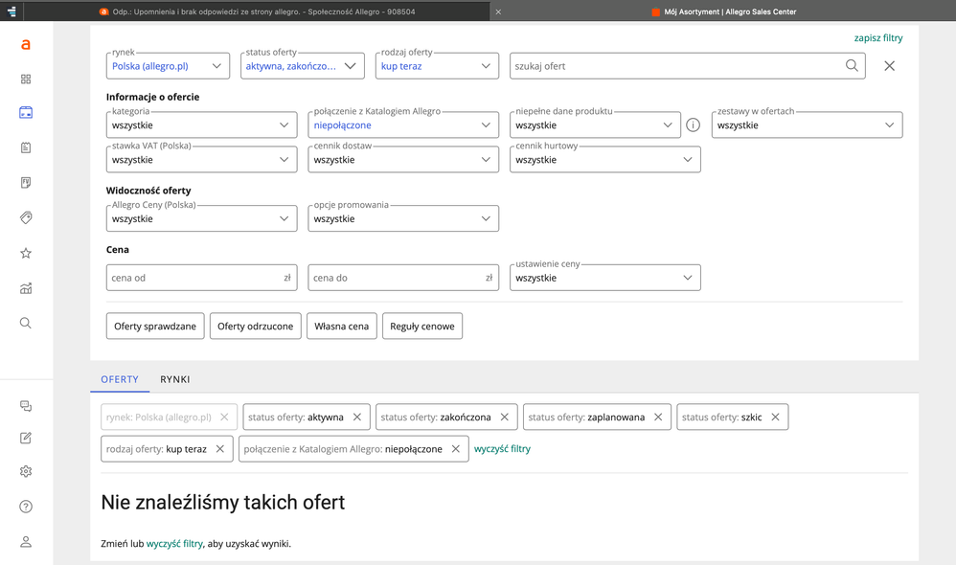956x565 pixels.
Task: Expand cennik dostaw dropdown
Action: pos(403,160)
